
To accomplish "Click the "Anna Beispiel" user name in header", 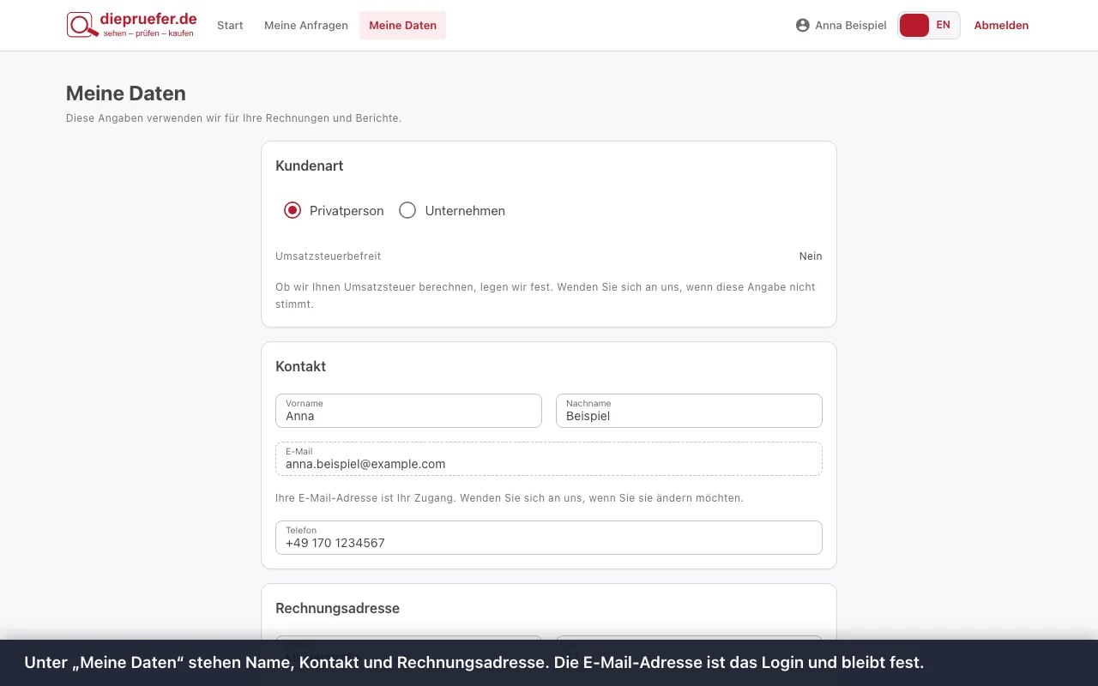I will (851, 26).
